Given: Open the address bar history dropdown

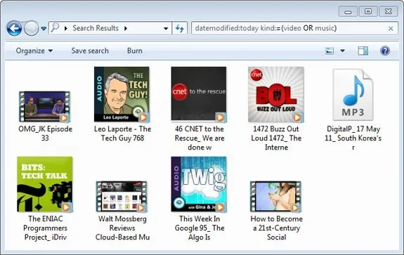Looking at the screenshot, I should [x=166, y=28].
